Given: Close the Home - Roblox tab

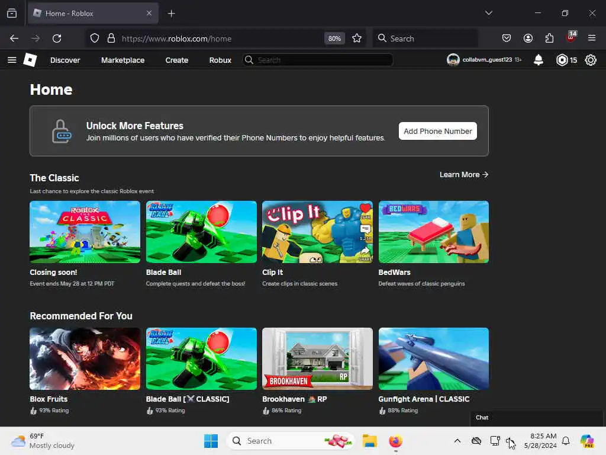Looking at the screenshot, I should 149,13.
